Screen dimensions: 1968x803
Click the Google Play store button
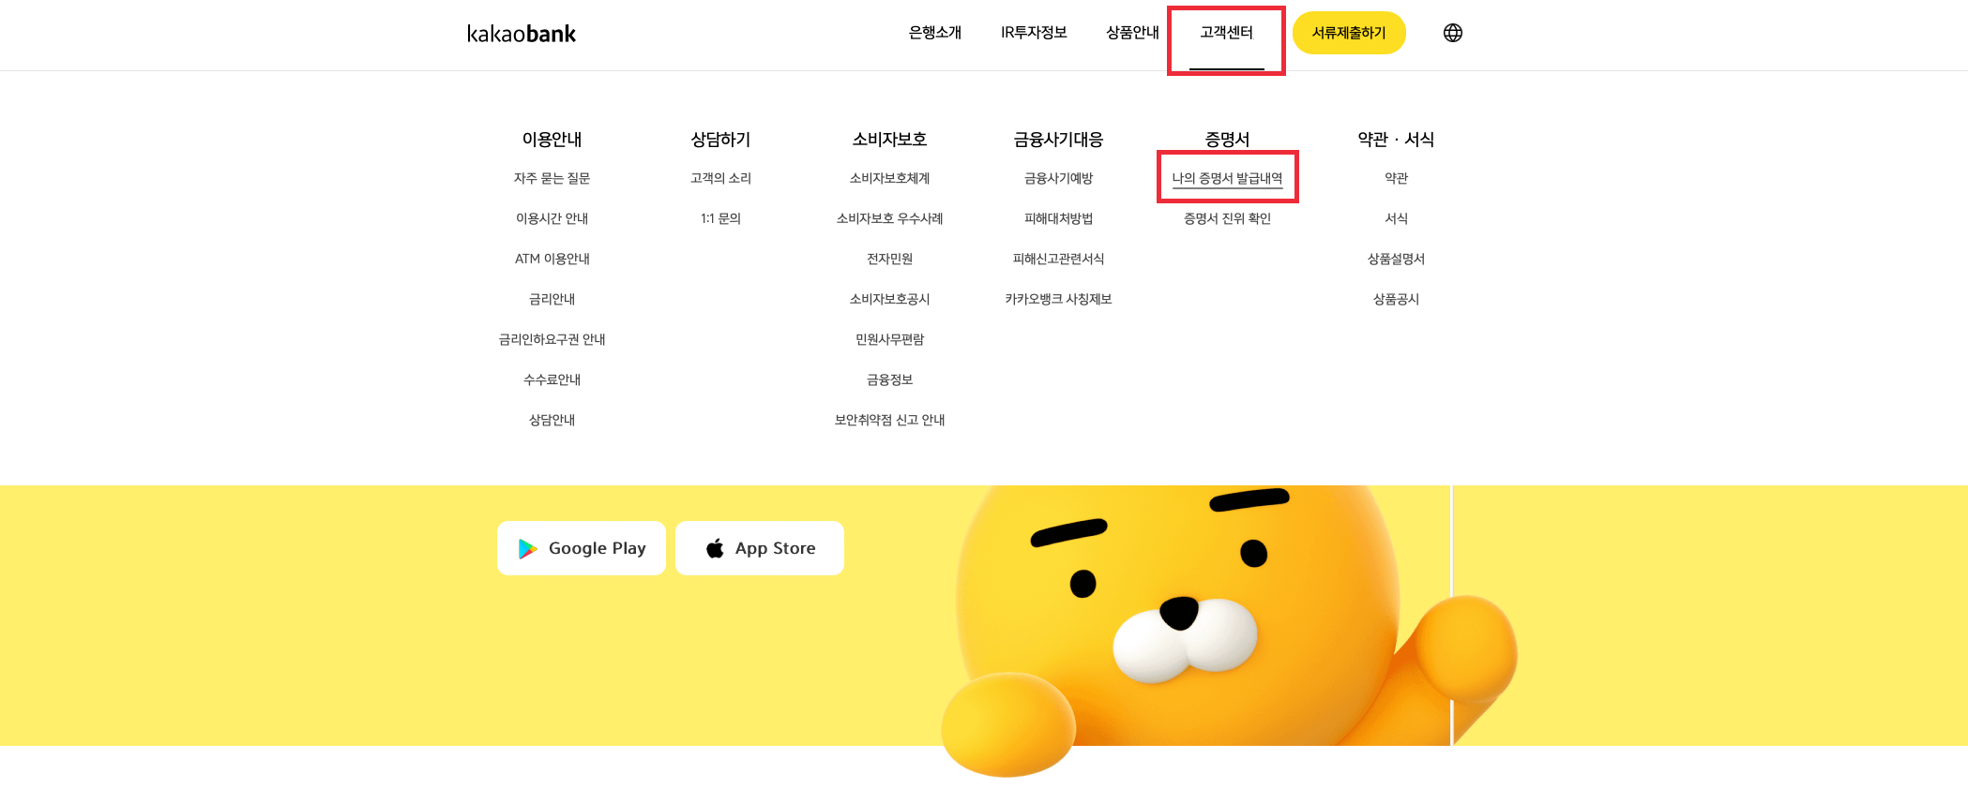coord(582,548)
